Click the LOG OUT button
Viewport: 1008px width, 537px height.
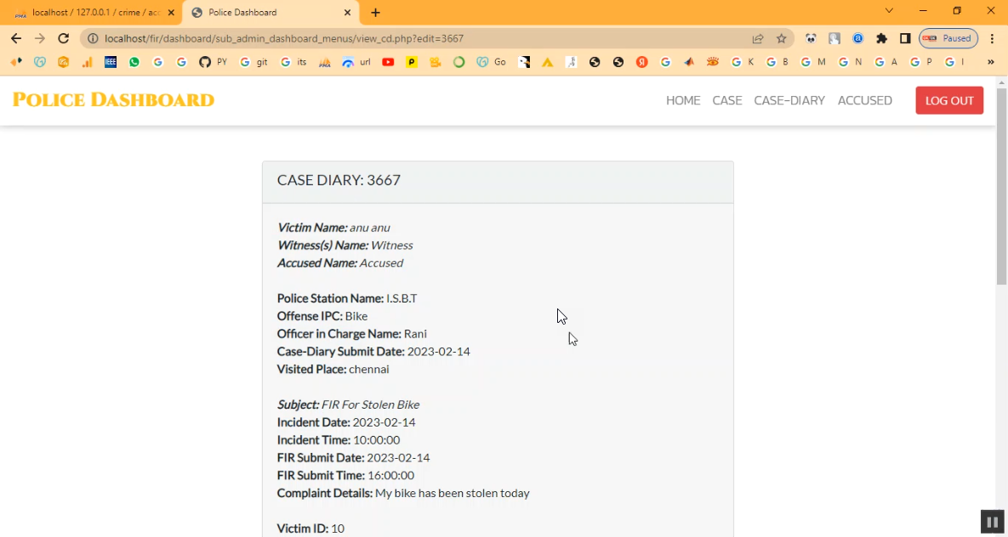point(948,100)
